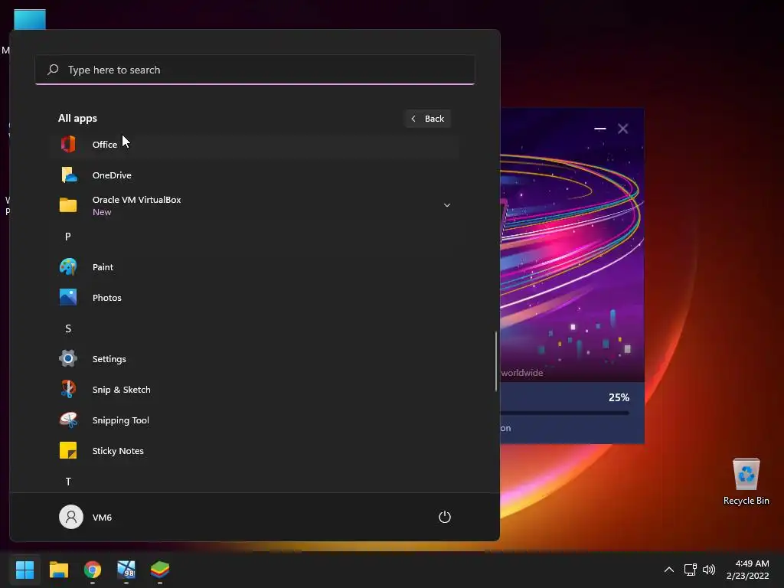Click the VM6 user avatar
Viewport: 784px width, 588px height.
(x=71, y=517)
